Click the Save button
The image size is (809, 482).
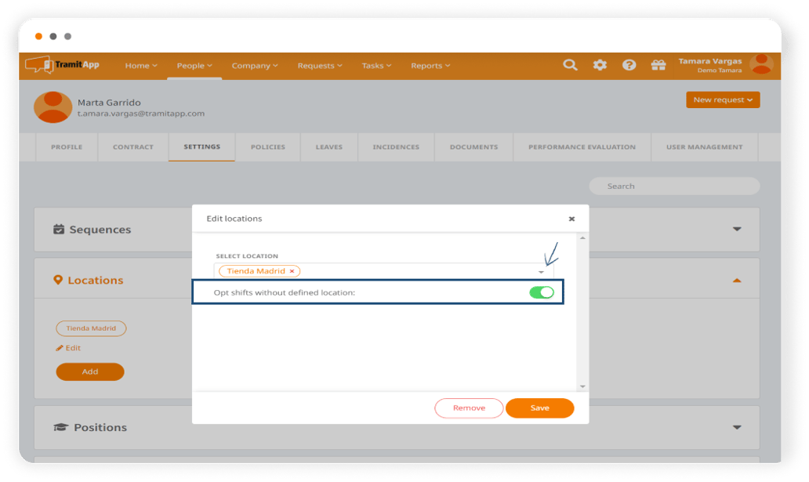pos(539,408)
